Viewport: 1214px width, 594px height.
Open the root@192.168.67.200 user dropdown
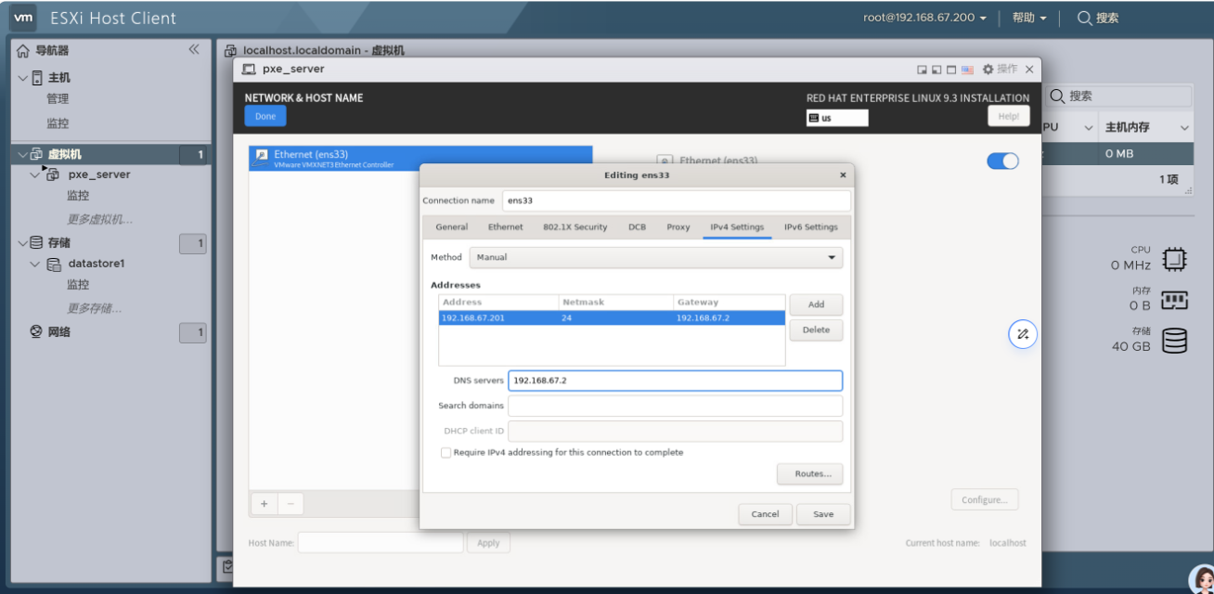pos(924,18)
